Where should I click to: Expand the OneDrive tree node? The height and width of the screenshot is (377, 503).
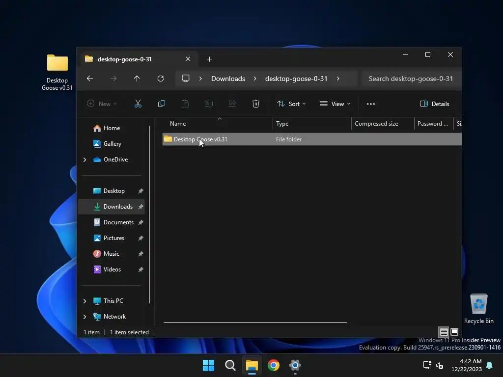(x=84, y=160)
